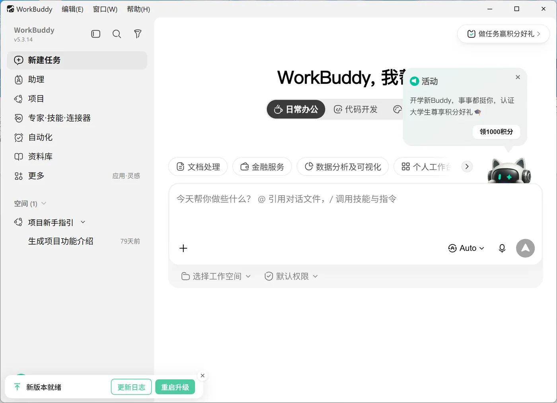Image resolution: width=557 pixels, height=403 pixels.
Task: Open 默认权限 permissions dropdown
Action: (x=291, y=276)
